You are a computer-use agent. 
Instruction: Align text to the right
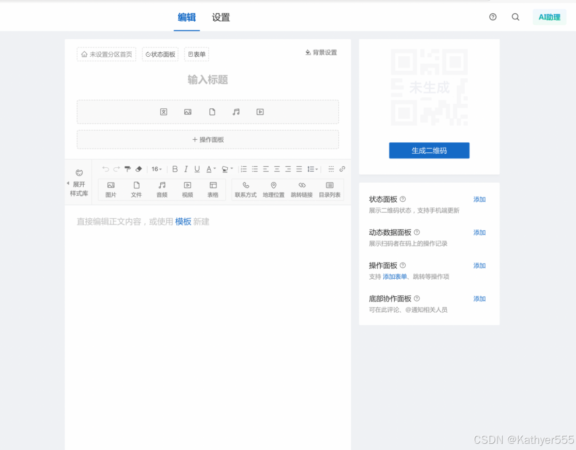click(x=288, y=169)
